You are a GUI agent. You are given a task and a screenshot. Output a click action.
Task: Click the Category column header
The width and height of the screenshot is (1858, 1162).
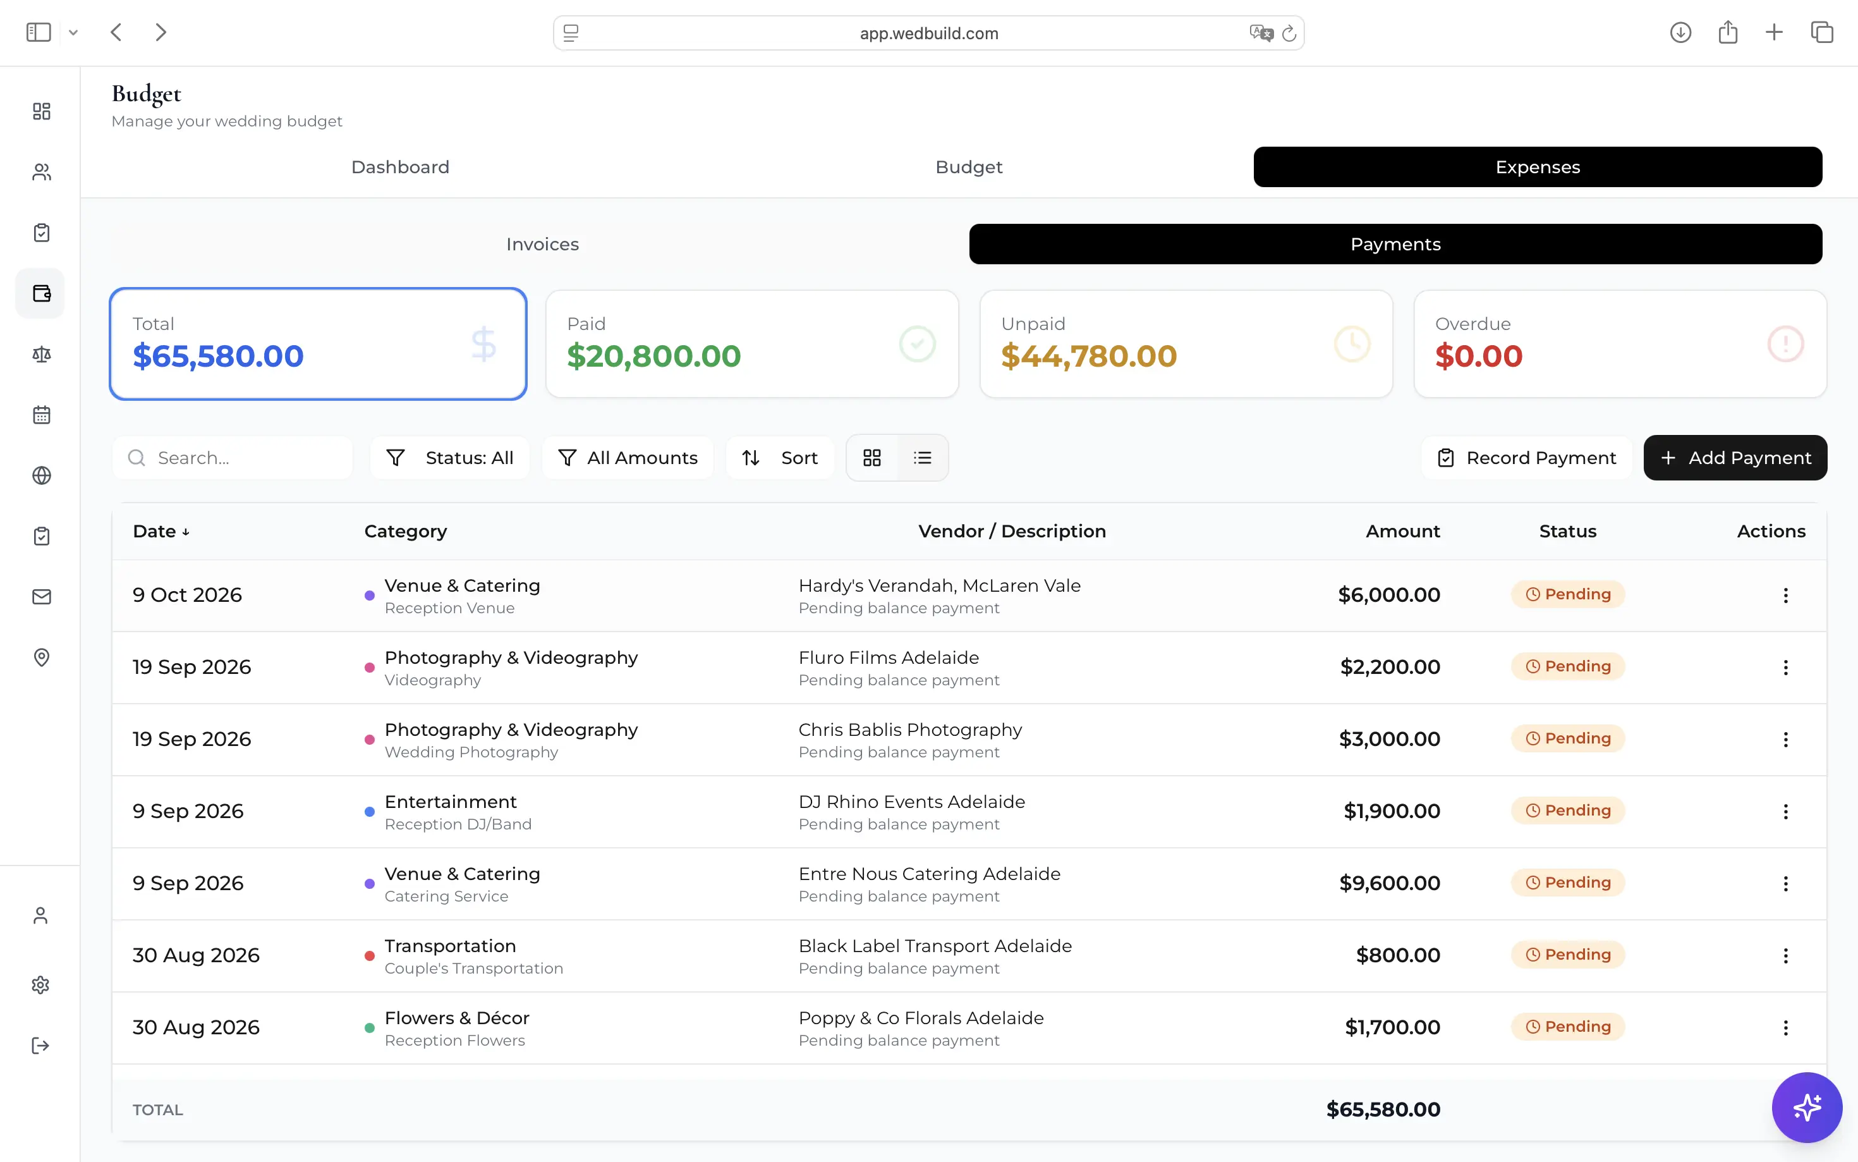pos(406,531)
